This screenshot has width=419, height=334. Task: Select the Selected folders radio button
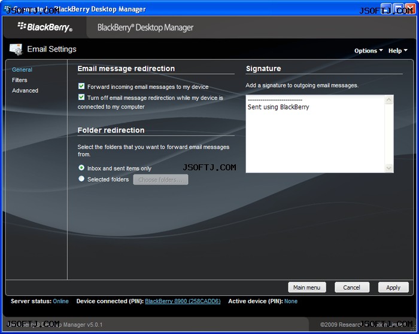click(81, 179)
